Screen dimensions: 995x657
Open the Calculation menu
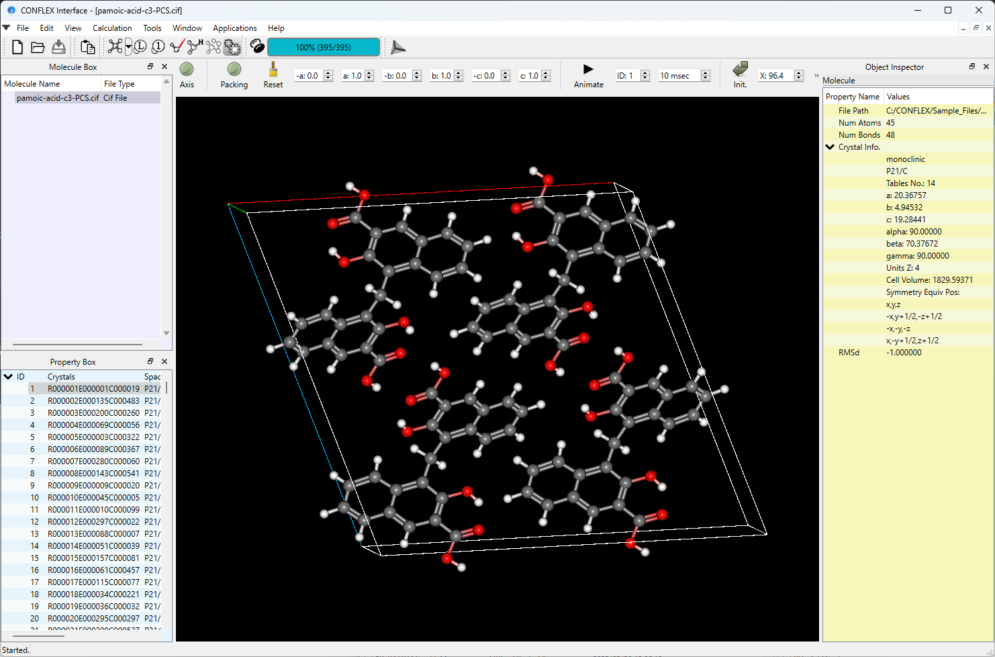tap(112, 28)
